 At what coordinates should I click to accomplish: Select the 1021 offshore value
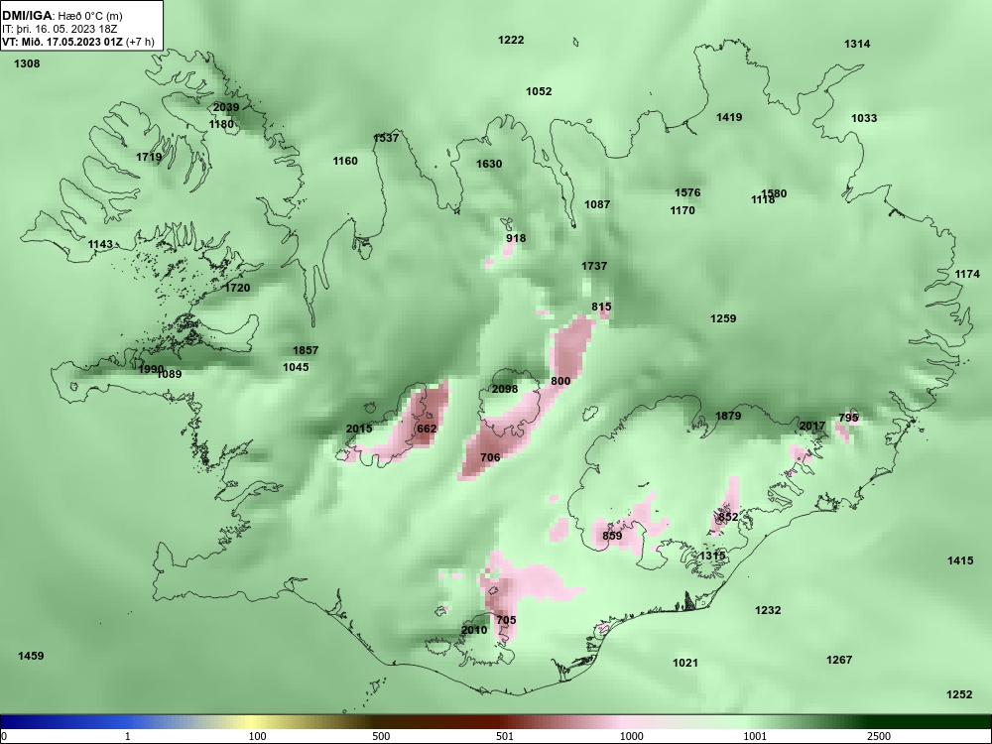coord(684,663)
